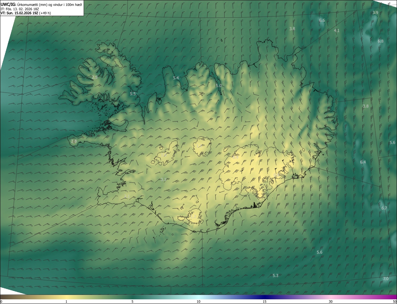Image resolution: width=397 pixels, height=304 pixels.
Task: Click the faint 2.1 value in the southwest
Action: tap(127, 196)
